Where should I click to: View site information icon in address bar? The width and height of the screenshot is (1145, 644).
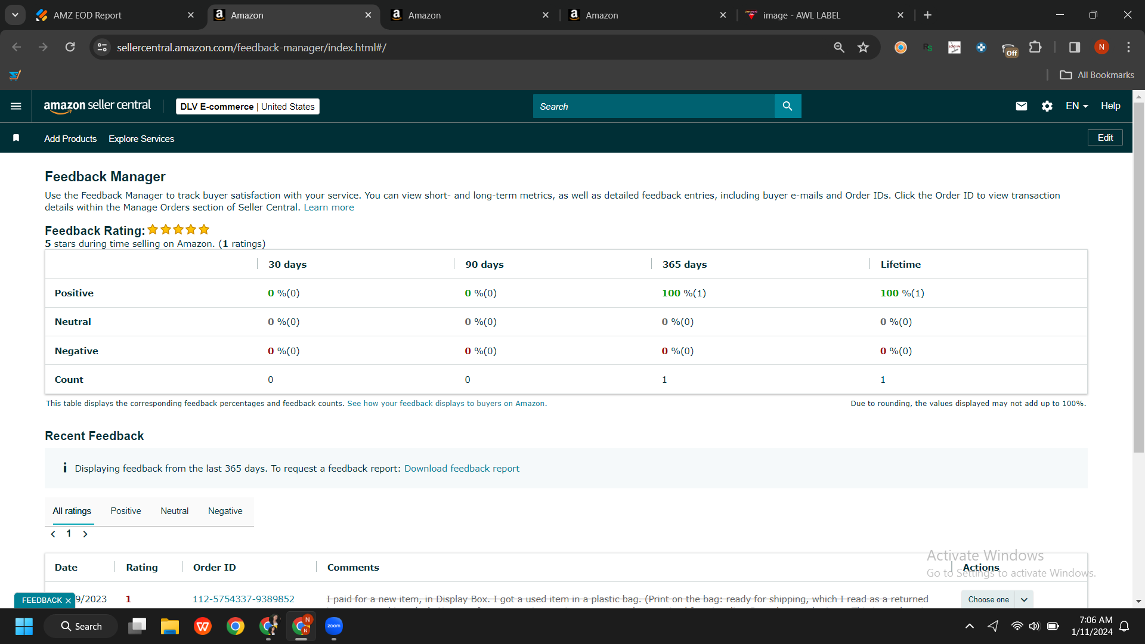point(103,47)
